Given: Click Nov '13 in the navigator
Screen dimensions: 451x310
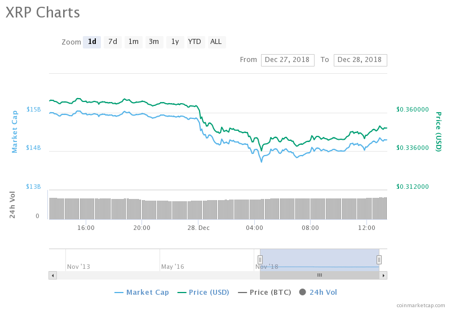Looking at the screenshot, I should click(78, 267).
